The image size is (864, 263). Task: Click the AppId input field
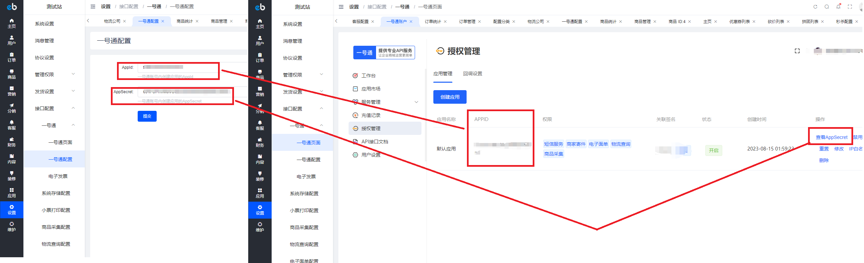[178, 67]
